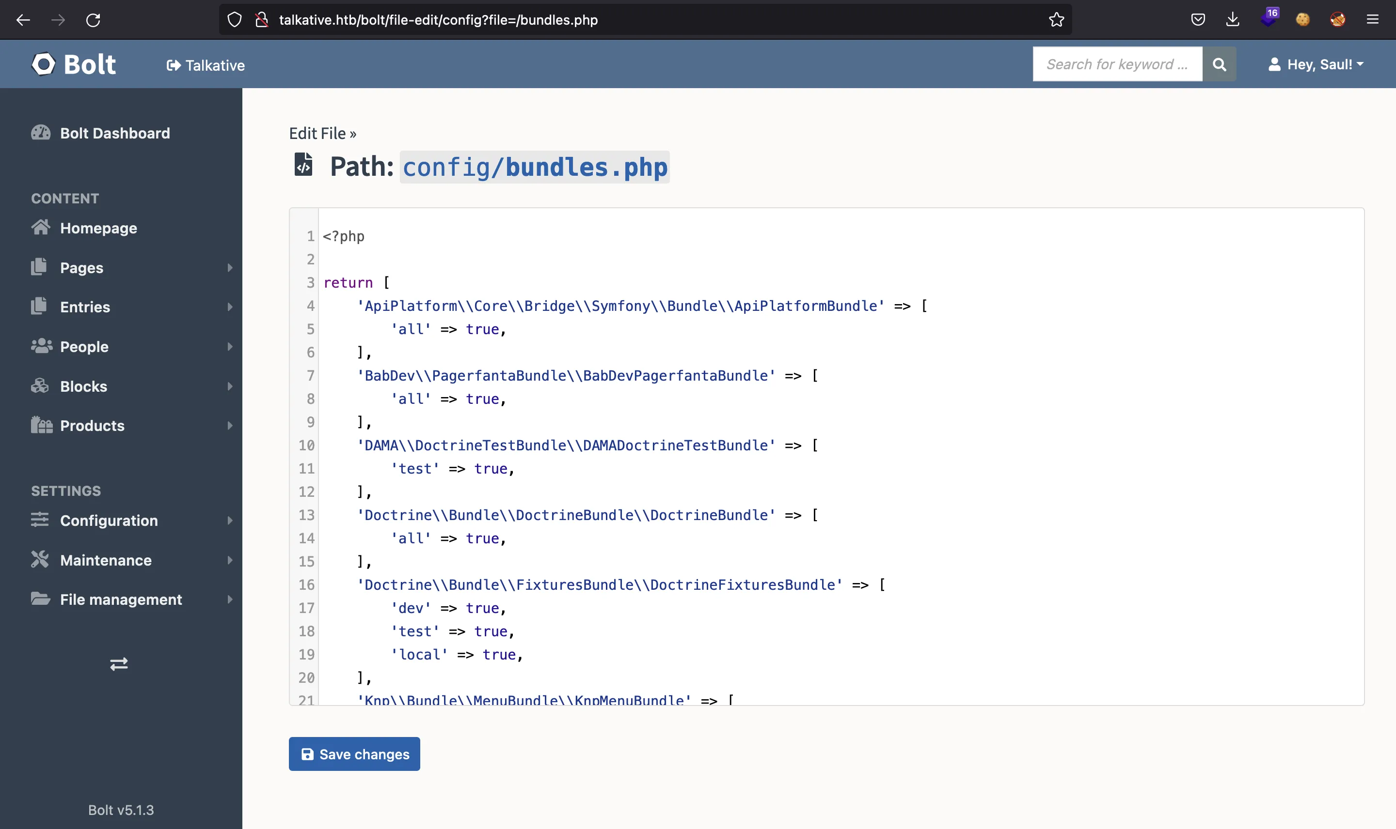This screenshot has width=1396, height=829.
Task: Click the Search for keyword input field
Action: (1117, 64)
